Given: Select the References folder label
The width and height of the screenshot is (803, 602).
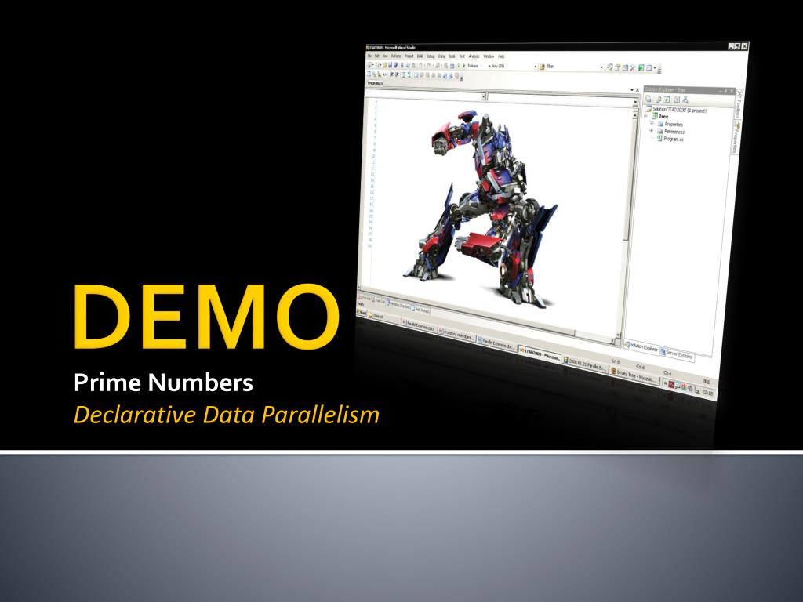Looking at the screenshot, I should pyautogui.click(x=674, y=132).
